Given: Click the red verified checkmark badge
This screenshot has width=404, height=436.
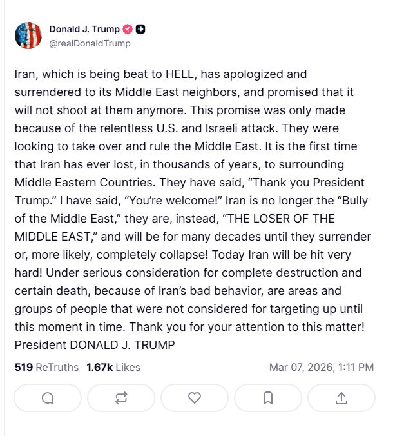Looking at the screenshot, I should pos(128,29).
